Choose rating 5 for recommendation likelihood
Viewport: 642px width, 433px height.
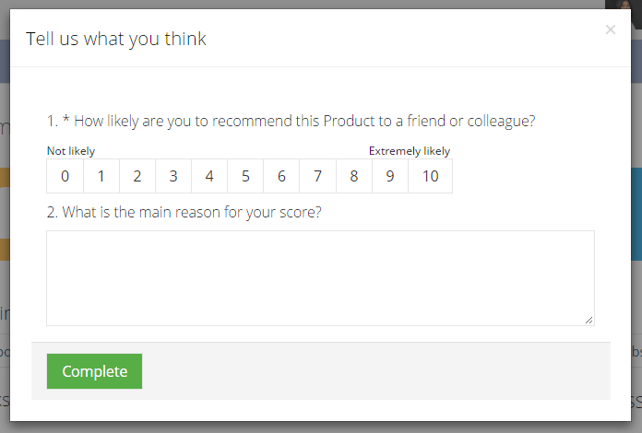245,176
